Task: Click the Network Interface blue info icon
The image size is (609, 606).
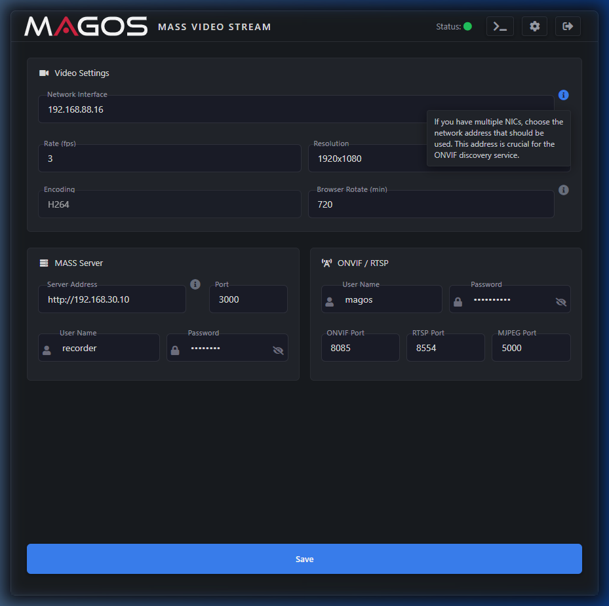Action: coord(563,95)
